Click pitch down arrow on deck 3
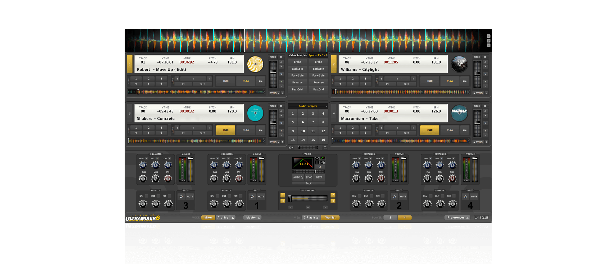This screenshot has height=264, width=598. (281, 116)
